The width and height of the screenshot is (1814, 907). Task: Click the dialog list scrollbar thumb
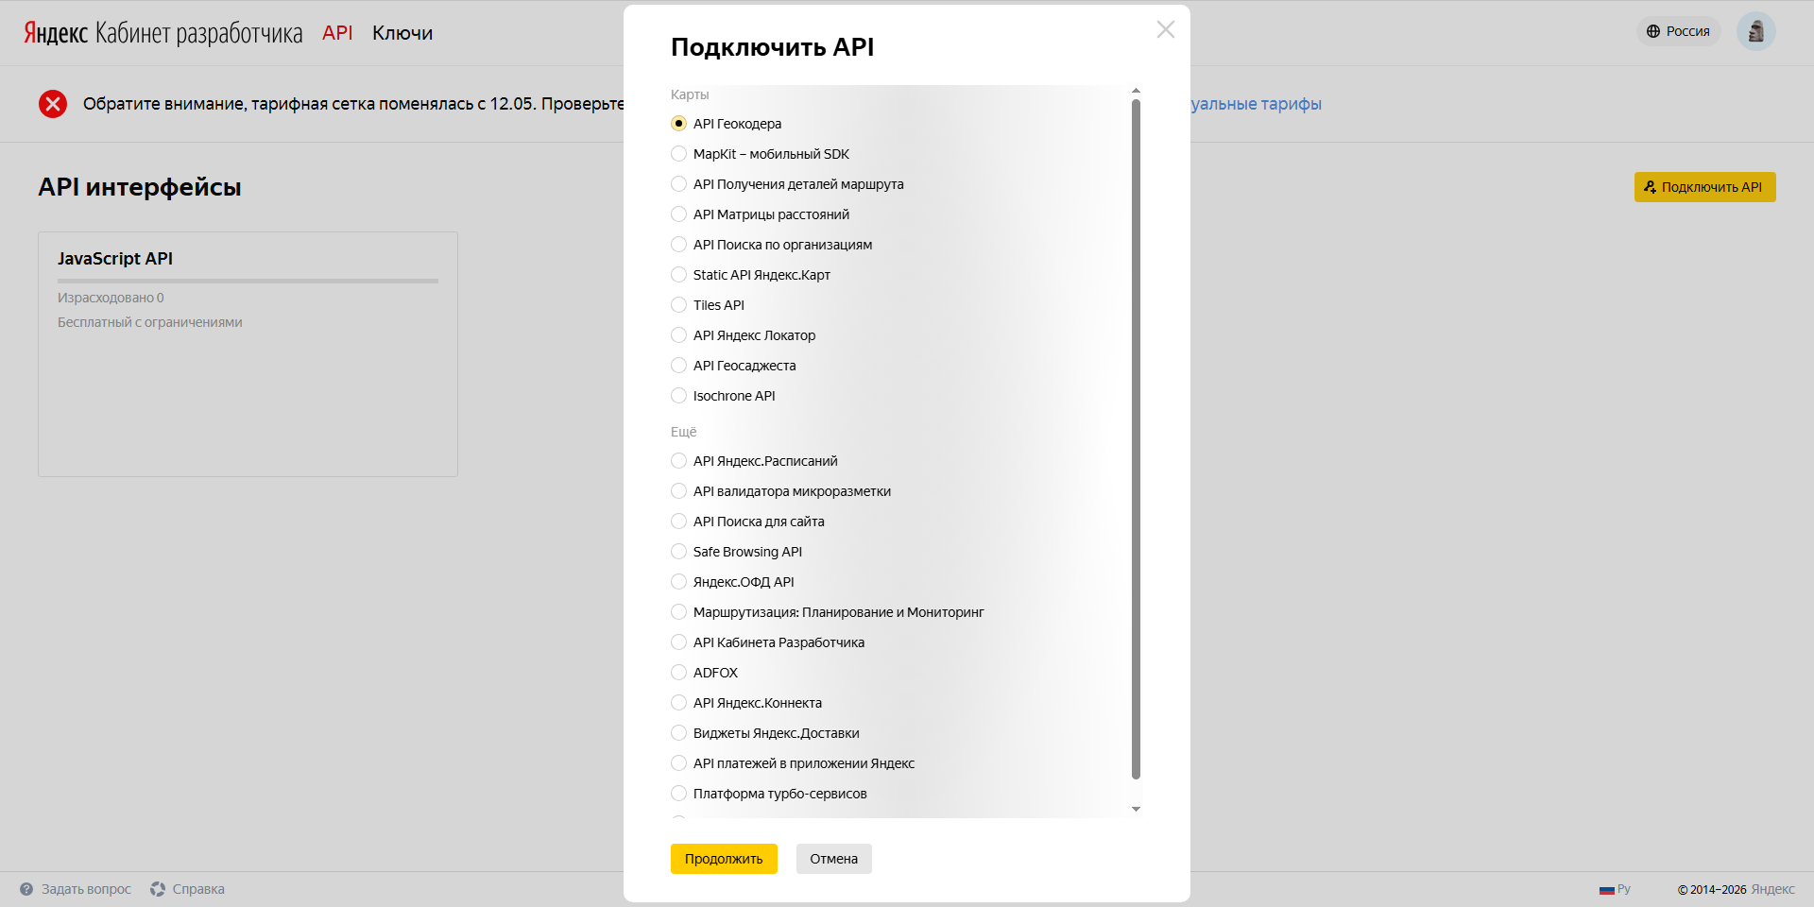[1136, 439]
